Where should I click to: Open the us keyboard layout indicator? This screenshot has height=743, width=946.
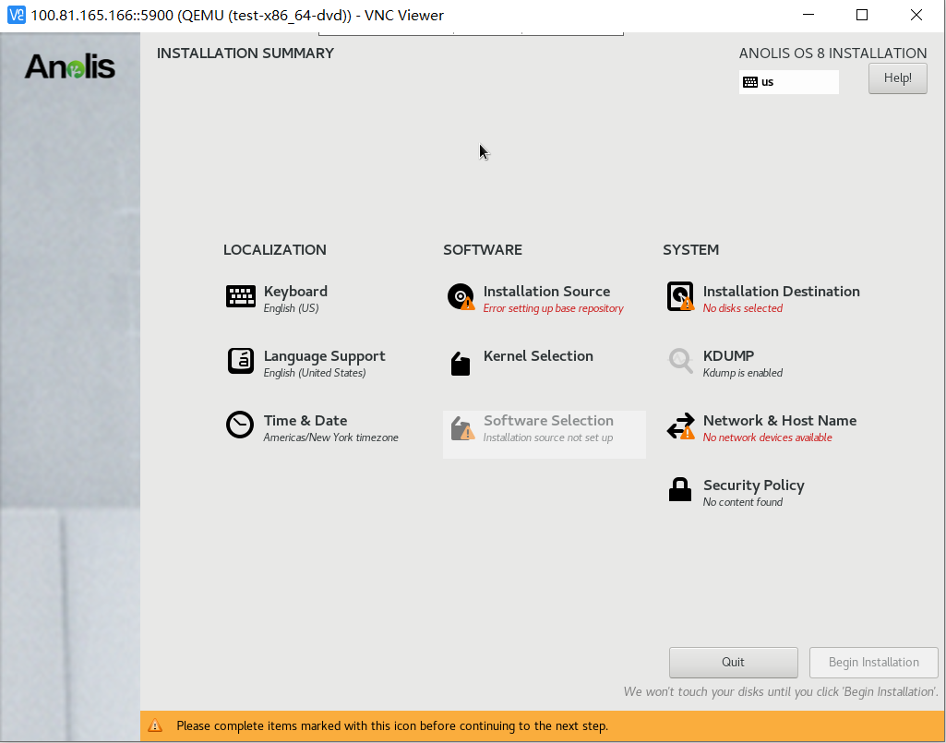point(788,82)
